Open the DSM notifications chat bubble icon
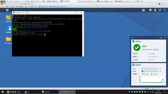Image resolution: width=168 pixels, height=94 pixels. coord(150,10)
